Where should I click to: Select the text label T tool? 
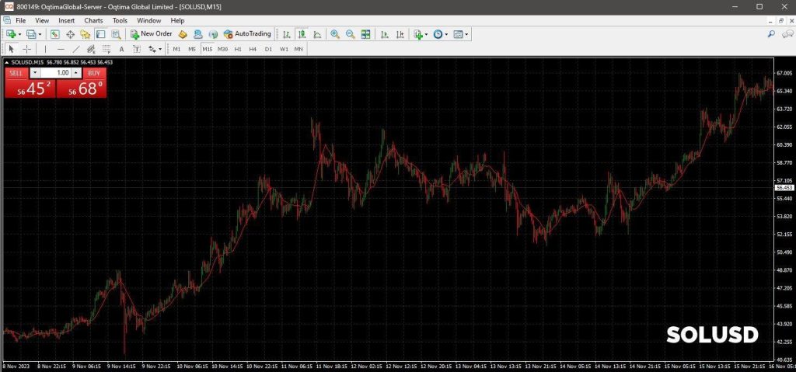(137, 49)
